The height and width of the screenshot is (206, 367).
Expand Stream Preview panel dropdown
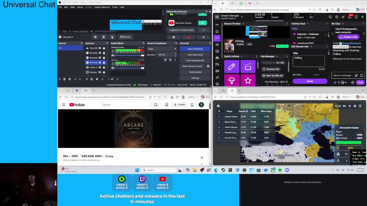click(243, 24)
